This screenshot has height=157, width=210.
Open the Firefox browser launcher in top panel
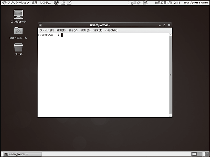click(x=56, y=2)
